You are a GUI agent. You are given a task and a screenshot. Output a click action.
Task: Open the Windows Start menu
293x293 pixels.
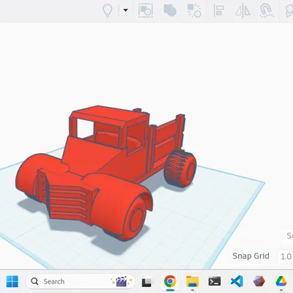(12, 281)
